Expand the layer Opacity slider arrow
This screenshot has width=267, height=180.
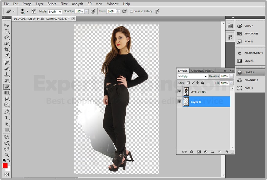(231, 76)
